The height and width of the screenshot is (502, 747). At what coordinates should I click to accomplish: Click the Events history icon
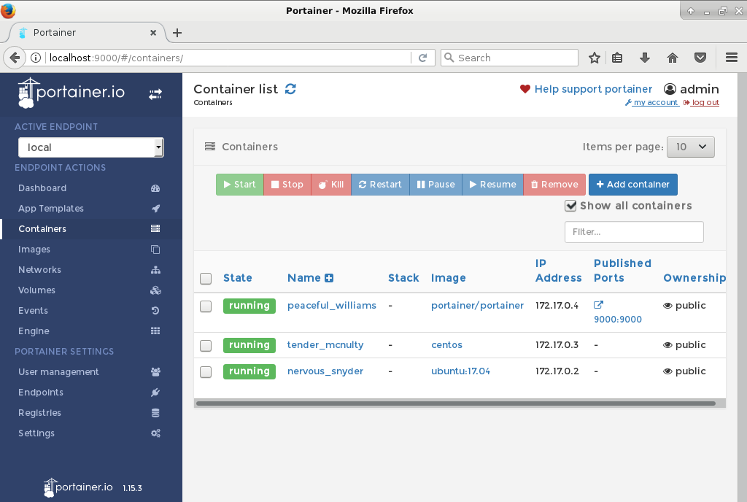[x=155, y=311]
